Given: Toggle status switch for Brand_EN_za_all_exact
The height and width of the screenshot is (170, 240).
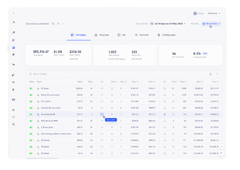Looking at the screenshot, I should pos(31,95).
